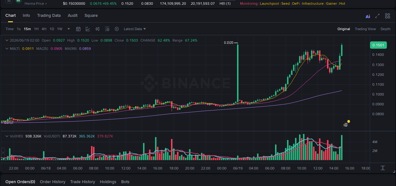
Task: Open the Audit tab
Action: [73, 16]
